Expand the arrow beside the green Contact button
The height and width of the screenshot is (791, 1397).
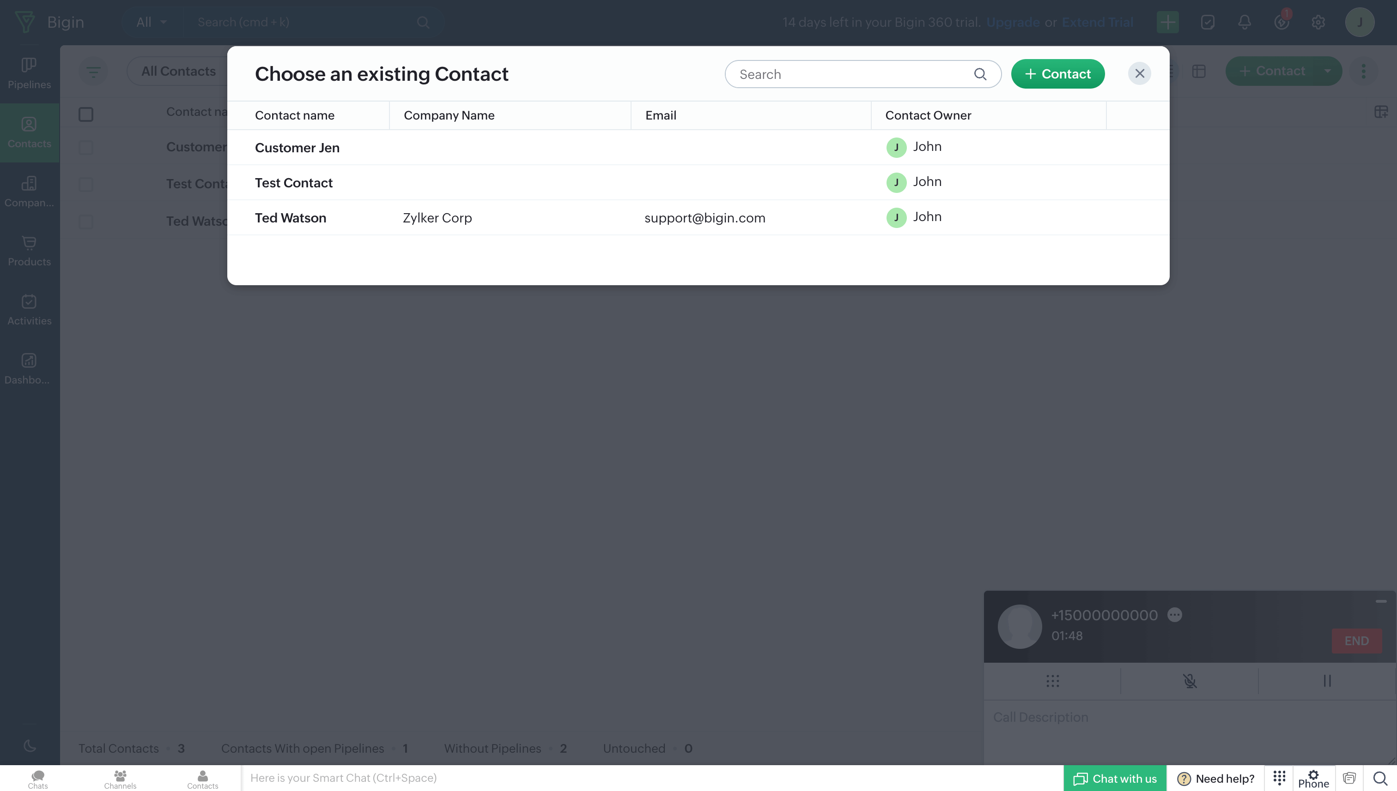[1327, 71]
